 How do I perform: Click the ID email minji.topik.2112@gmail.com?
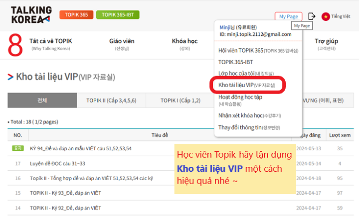coord(255,34)
